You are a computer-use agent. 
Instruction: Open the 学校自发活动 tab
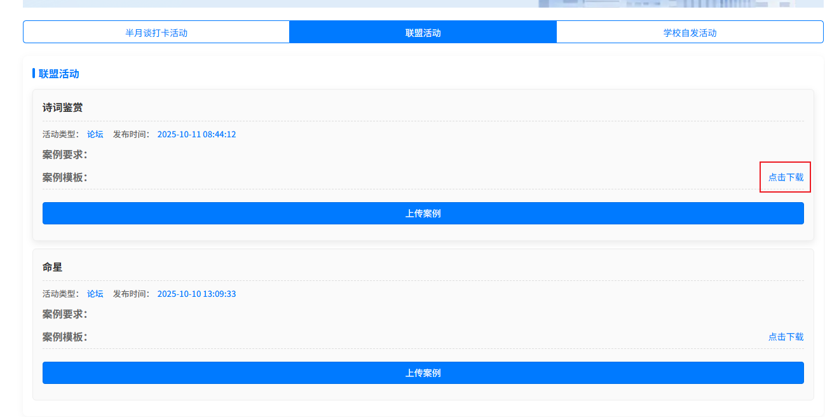pos(690,32)
